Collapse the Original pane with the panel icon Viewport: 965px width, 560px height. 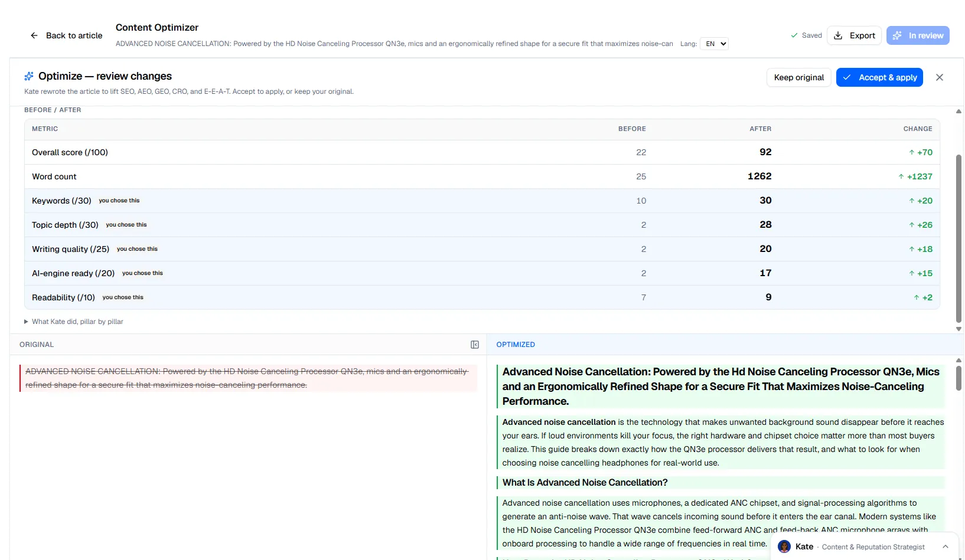(475, 345)
